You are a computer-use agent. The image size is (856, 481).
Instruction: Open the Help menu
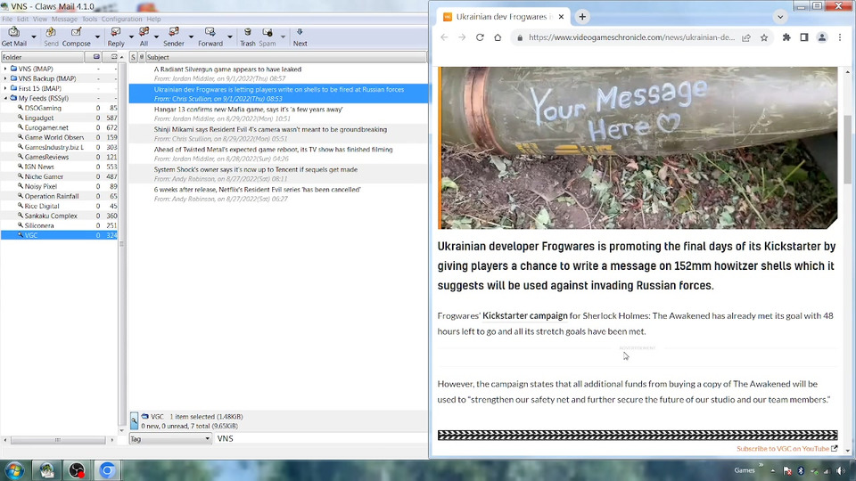point(153,19)
